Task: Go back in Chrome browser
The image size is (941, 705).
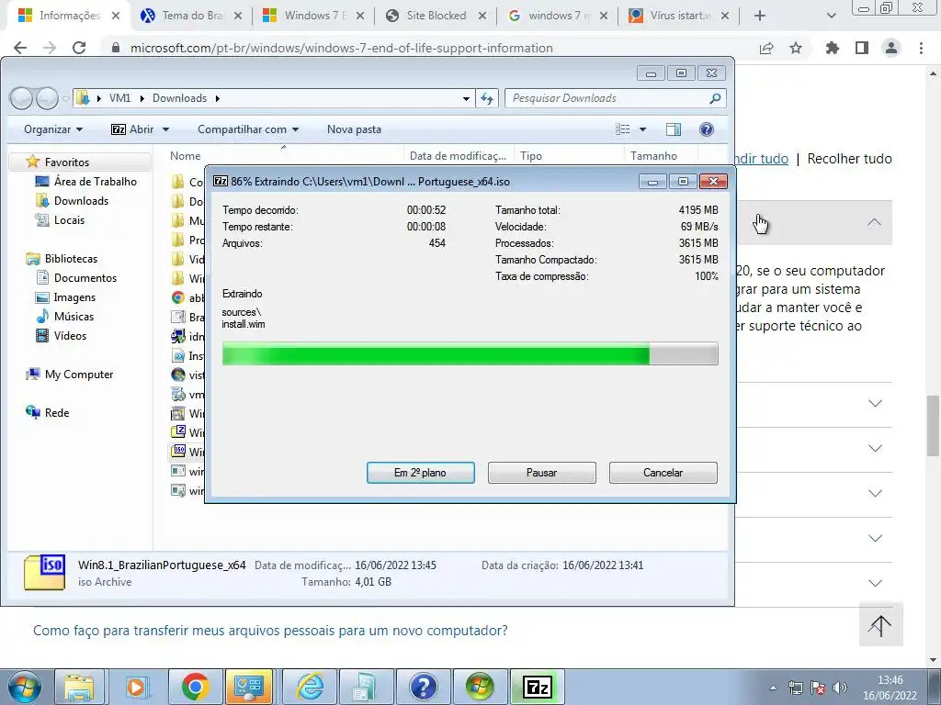Action: (x=20, y=48)
